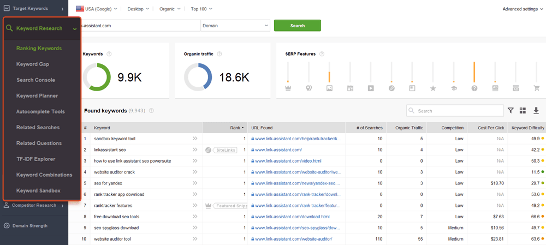
Task: Open Ranking Keywords in sidebar
Action: click(x=39, y=49)
